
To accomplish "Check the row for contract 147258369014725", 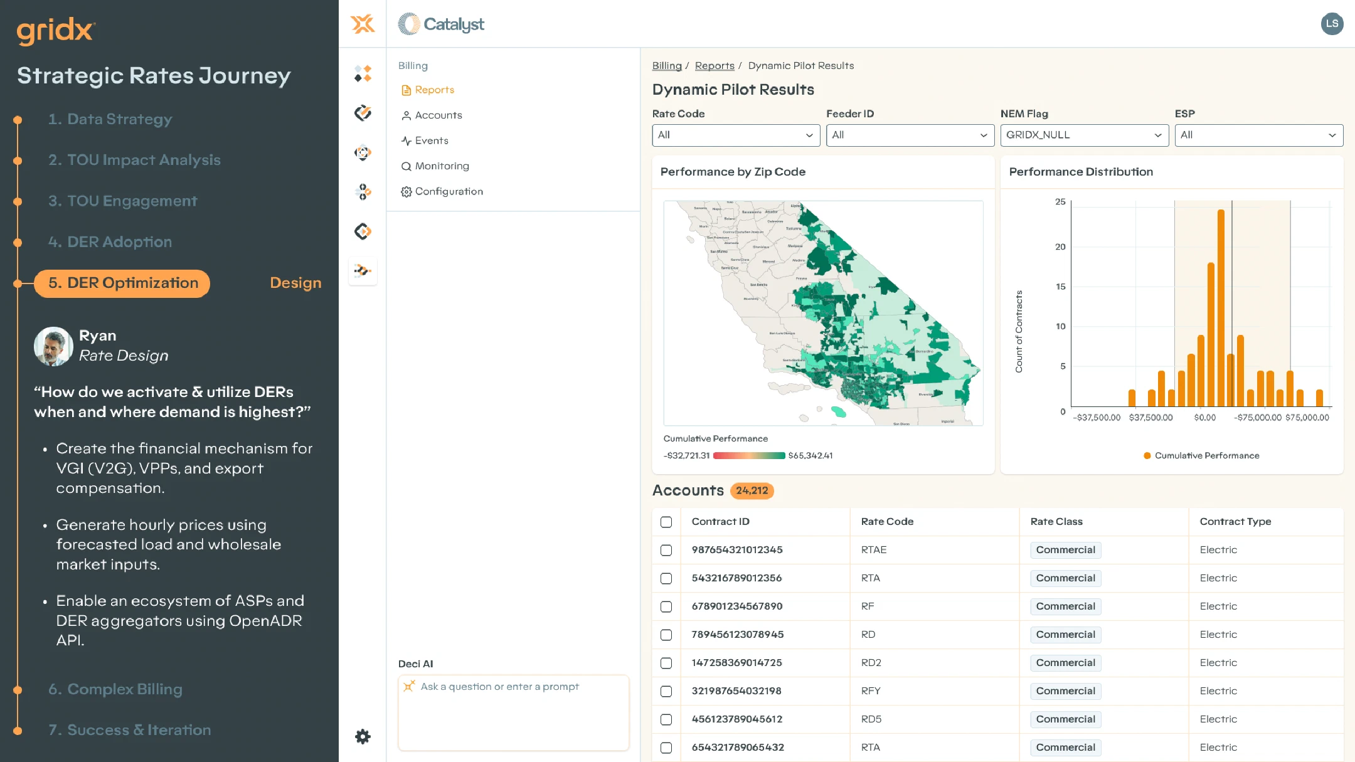I will 666,663.
